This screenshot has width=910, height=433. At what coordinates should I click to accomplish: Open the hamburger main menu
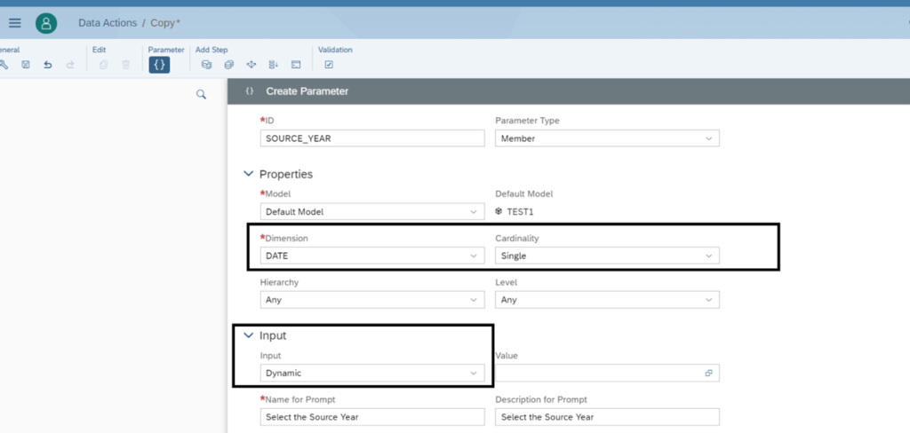coord(14,23)
